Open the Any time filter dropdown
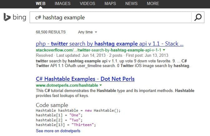Viewport: 210px width, 136px height. pyautogui.click(x=87, y=32)
